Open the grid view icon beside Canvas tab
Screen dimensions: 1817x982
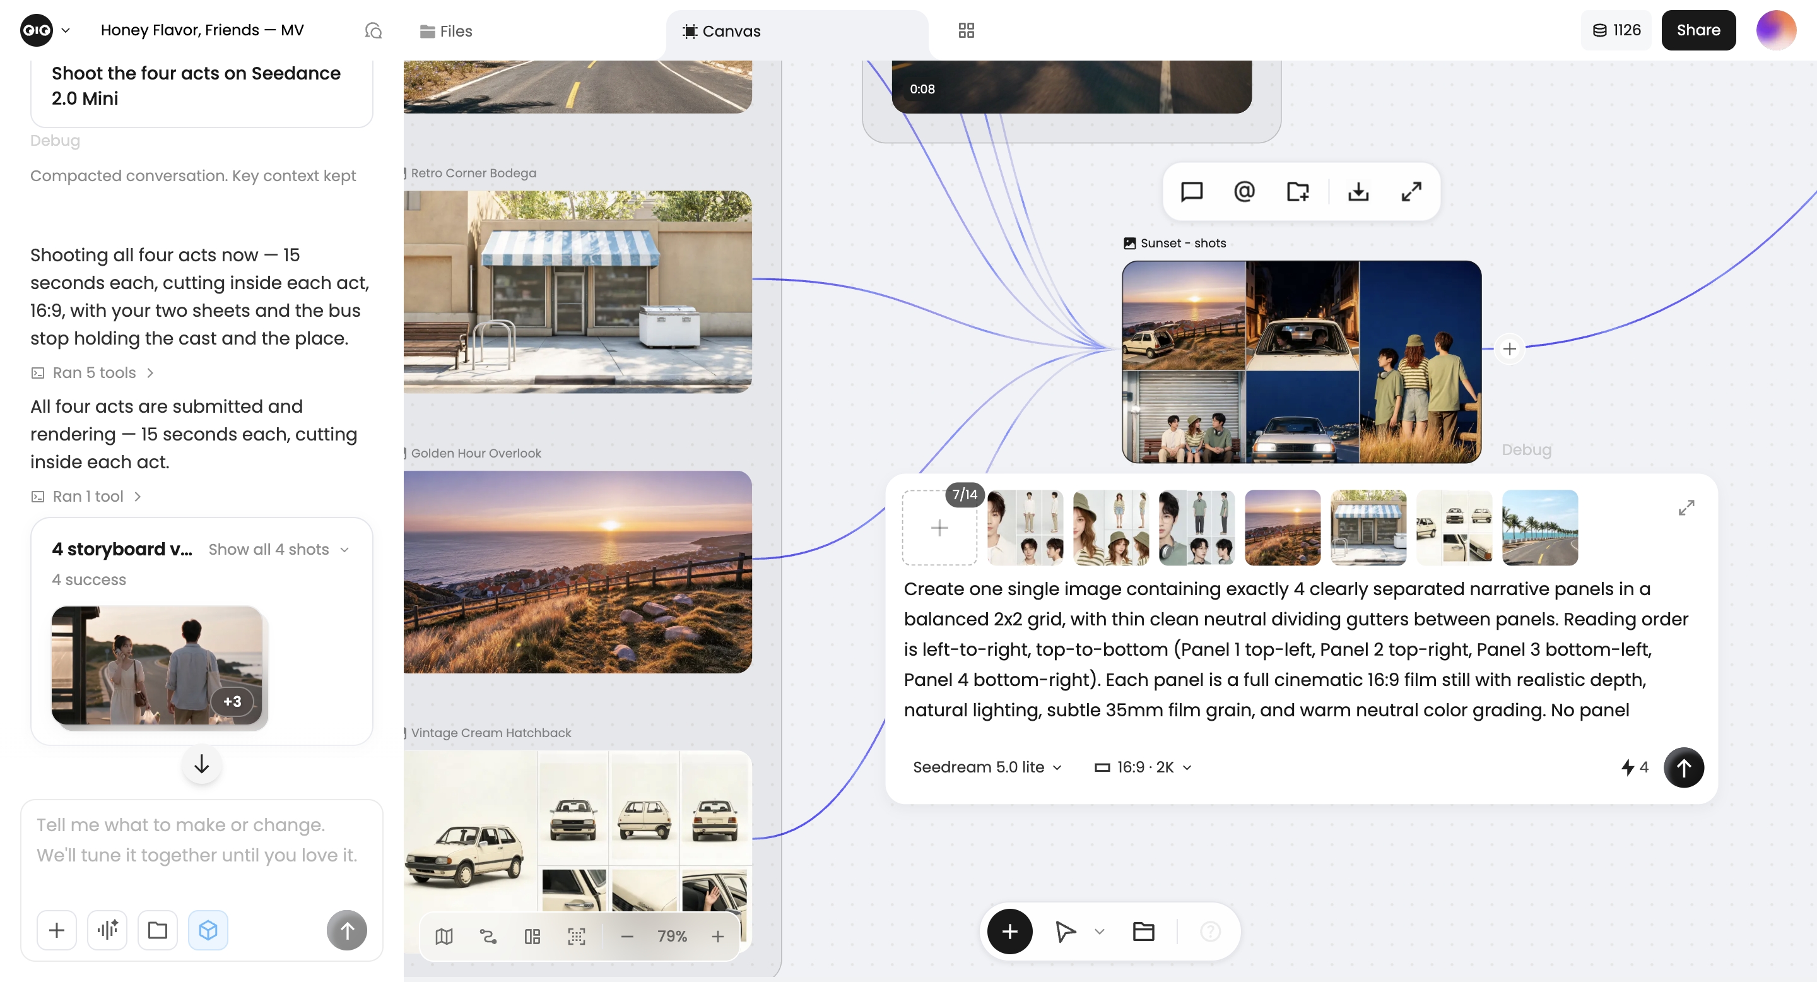click(966, 30)
